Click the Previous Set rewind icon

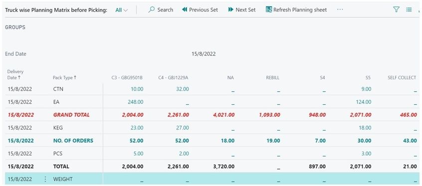(185, 9)
